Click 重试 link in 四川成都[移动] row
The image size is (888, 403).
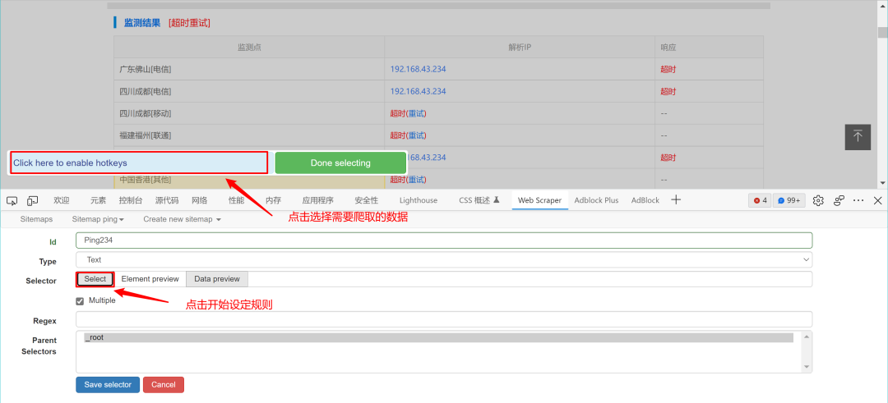(x=416, y=113)
